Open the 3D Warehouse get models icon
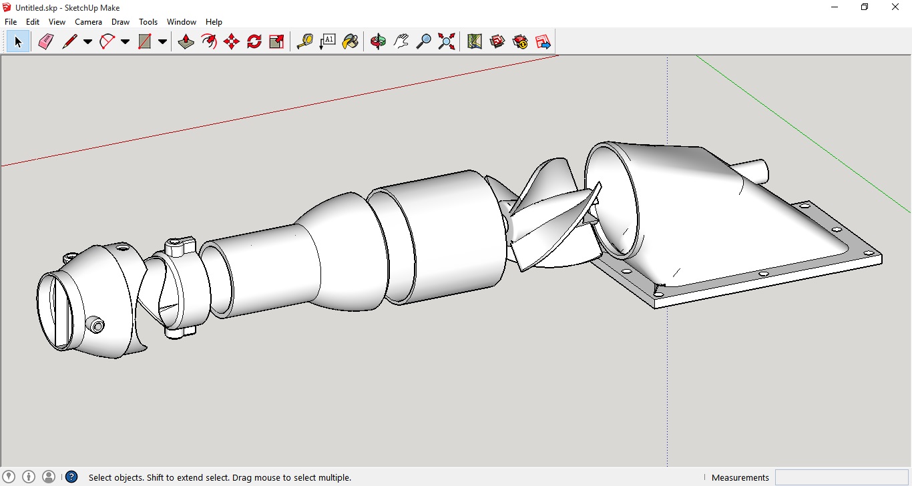The image size is (912, 486). (497, 42)
